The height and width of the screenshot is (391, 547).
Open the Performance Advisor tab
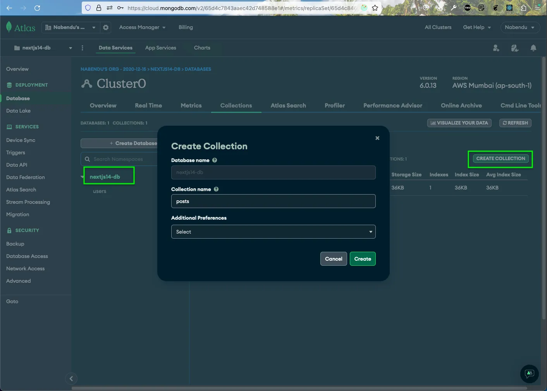coord(393,106)
